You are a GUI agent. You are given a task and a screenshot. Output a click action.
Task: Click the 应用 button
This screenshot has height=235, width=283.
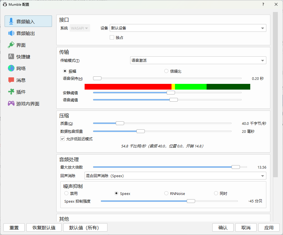[269, 228]
